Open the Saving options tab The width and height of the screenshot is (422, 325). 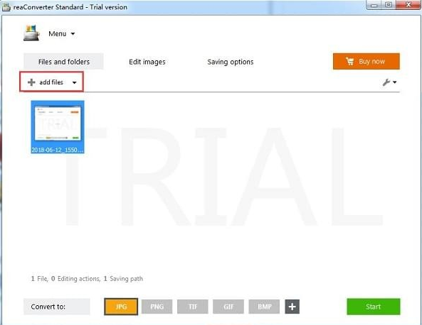[x=231, y=62]
